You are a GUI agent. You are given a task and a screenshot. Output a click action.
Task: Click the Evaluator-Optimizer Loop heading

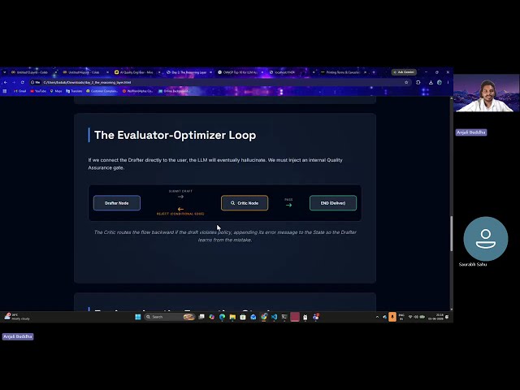[175, 135]
